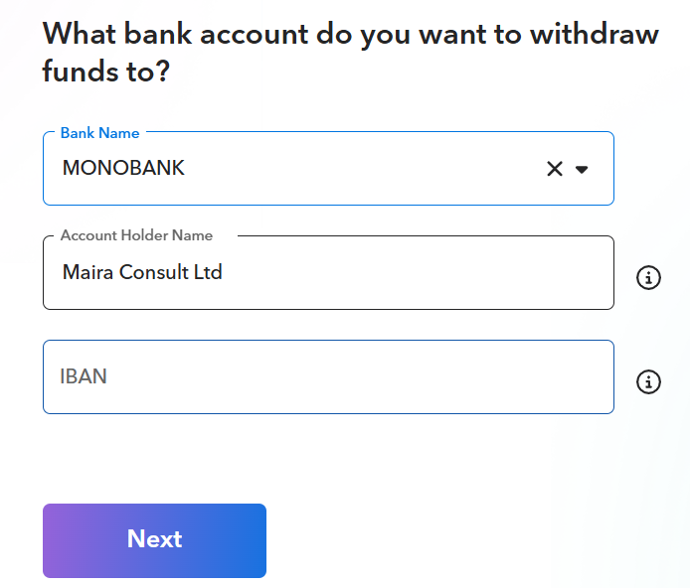
Task: Click the "Account Holder Name" label
Action: pyautogui.click(x=136, y=236)
